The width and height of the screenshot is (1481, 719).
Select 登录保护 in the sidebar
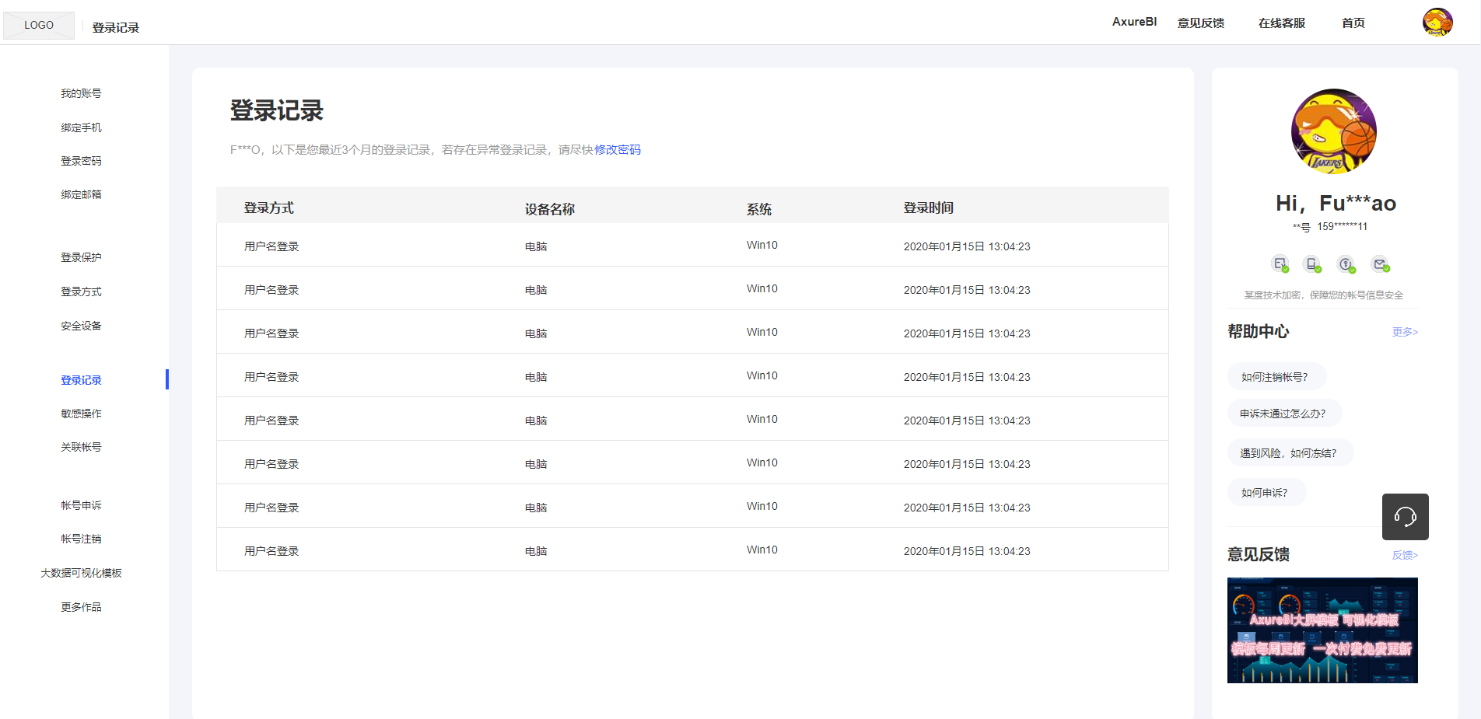pyautogui.click(x=81, y=257)
